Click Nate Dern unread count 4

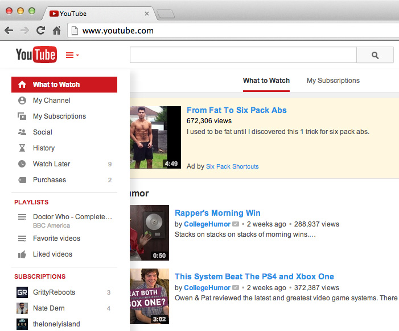tap(109, 308)
